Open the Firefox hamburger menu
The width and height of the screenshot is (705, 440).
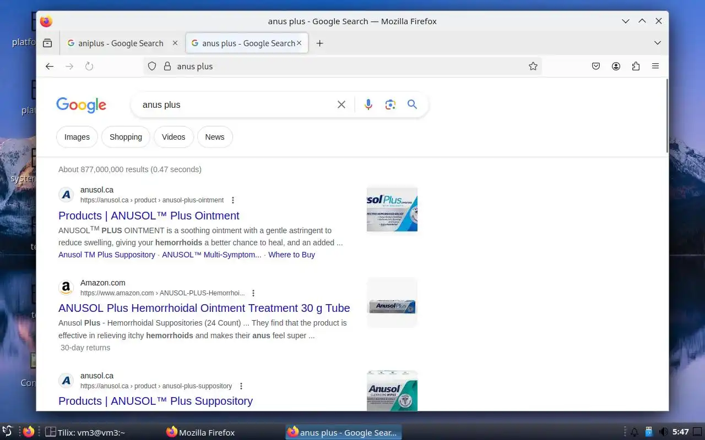coord(655,66)
